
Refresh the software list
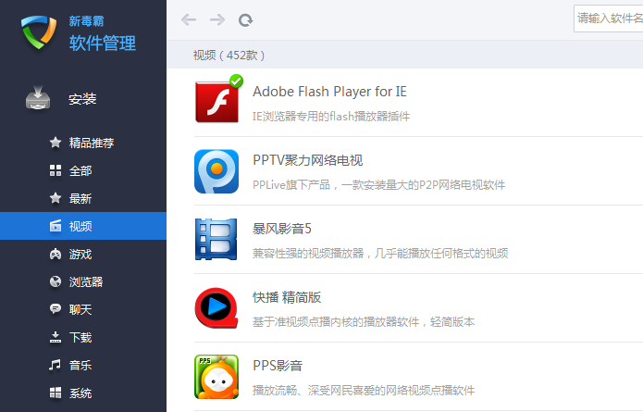(245, 19)
